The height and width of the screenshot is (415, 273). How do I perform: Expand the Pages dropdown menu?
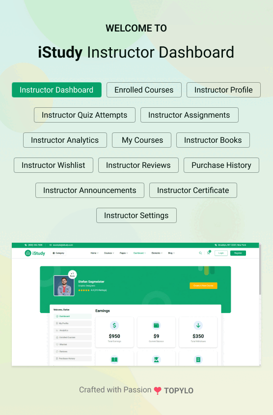(x=124, y=253)
